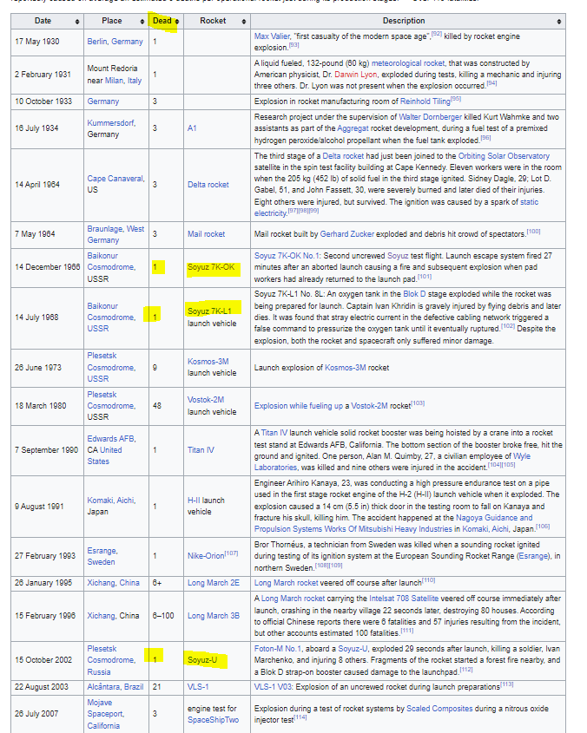The image size is (587, 733).
Task: Sort table by Description column arrows
Action: click(x=559, y=22)
